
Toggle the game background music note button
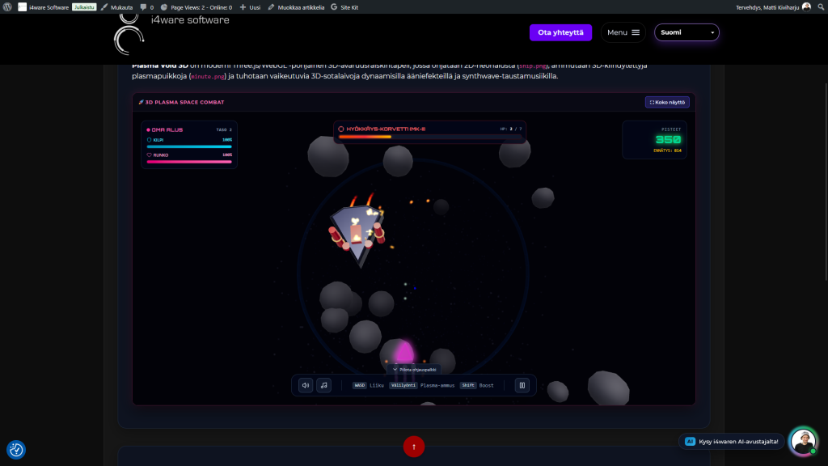tap(323, 386)
